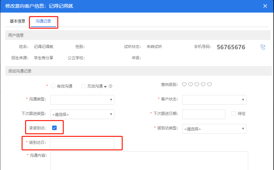
Task: Tick the 待定 checkbox
Action: (234, 113)
